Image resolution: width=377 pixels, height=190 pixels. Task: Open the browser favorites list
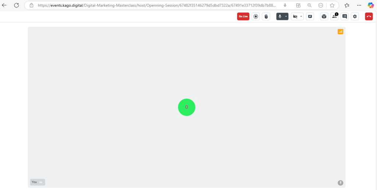(x=347, y=5)
